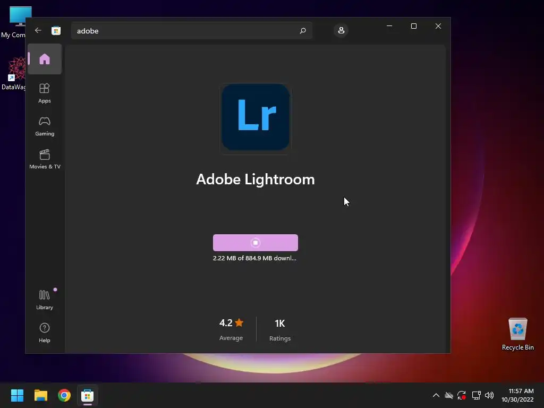
Task: Go back with the Store back arrow
Action: point(38,30)
